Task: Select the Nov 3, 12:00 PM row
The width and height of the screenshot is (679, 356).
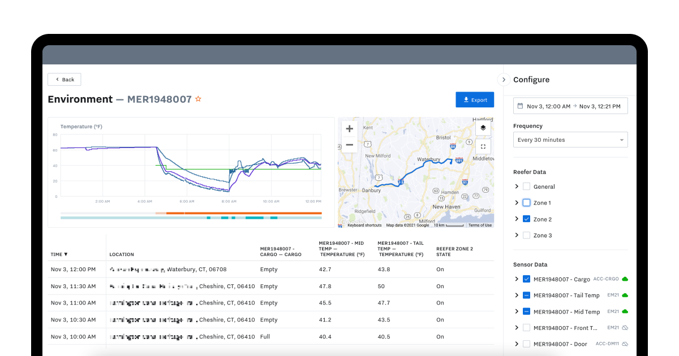Action: tap(271, 270)
